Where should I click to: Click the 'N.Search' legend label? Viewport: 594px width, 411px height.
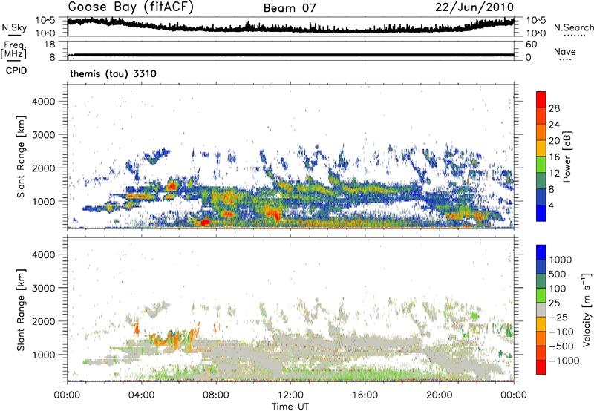pos(573,27)
